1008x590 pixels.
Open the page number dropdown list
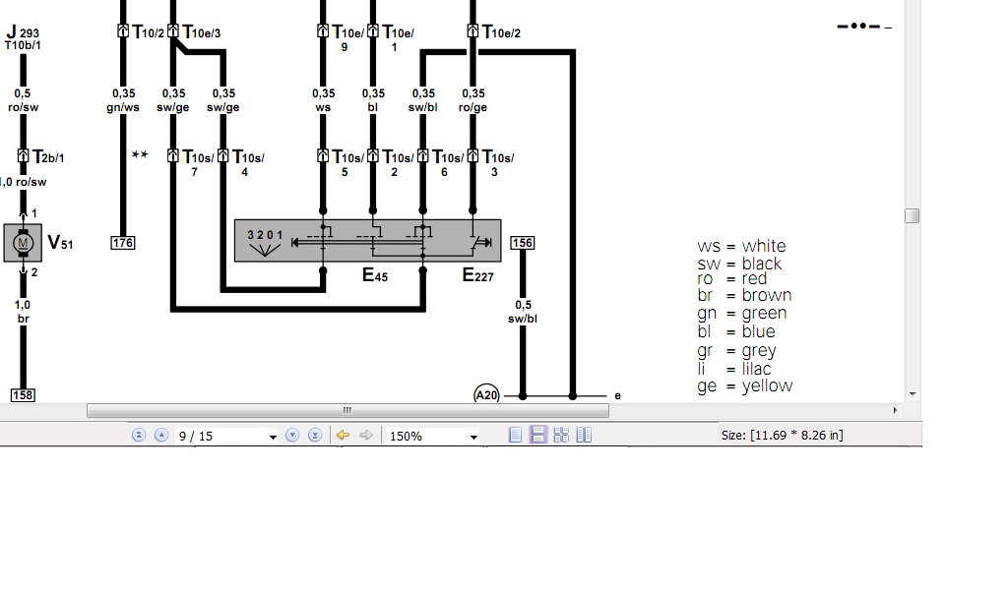pyautogui.click(x=273, y=437)
